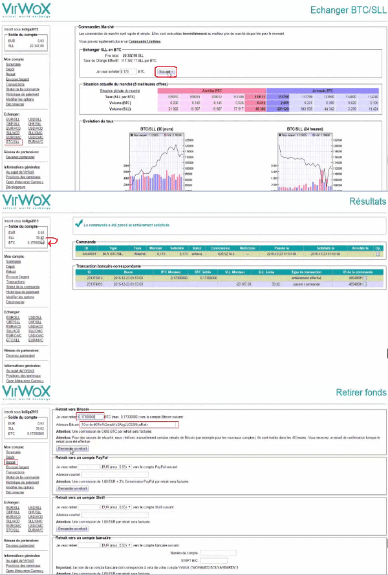Click into the PayPal 'Adresse courriel' field
Viewport: 388px width, 575px height.
[115, 474]
